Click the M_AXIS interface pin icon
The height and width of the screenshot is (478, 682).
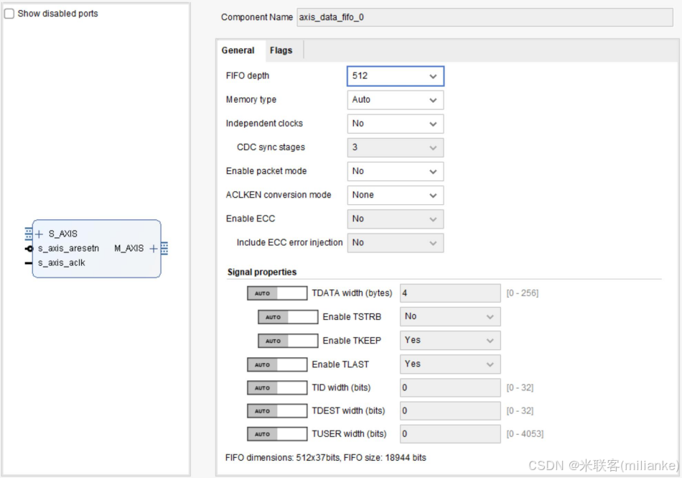click(x=164, y=249)
